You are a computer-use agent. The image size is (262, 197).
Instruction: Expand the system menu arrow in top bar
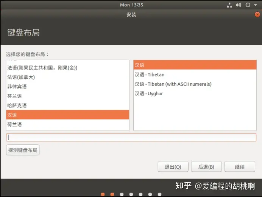pos(255,5)
